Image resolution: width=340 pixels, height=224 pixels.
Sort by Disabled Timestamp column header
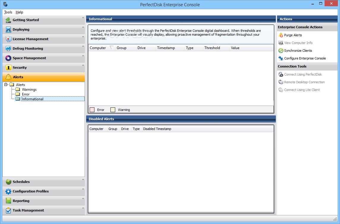tap(157, 129)
